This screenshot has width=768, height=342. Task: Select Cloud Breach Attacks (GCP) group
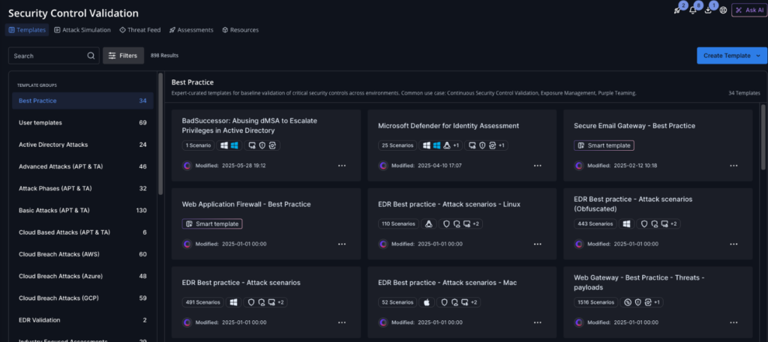(x=82, y=298)
